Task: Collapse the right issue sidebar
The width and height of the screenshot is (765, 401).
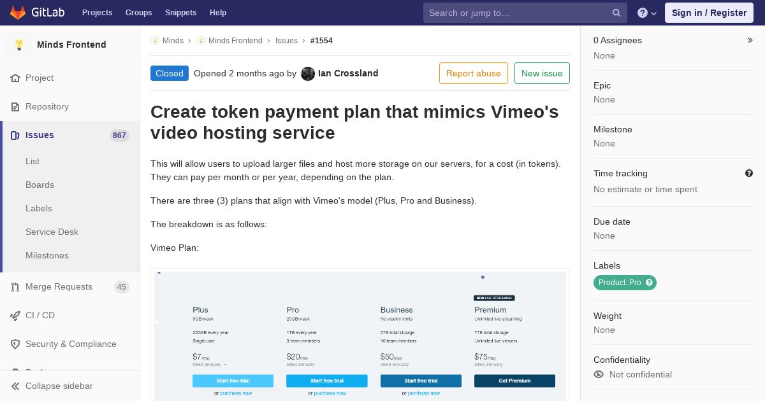Action: (x=750, y=40)
